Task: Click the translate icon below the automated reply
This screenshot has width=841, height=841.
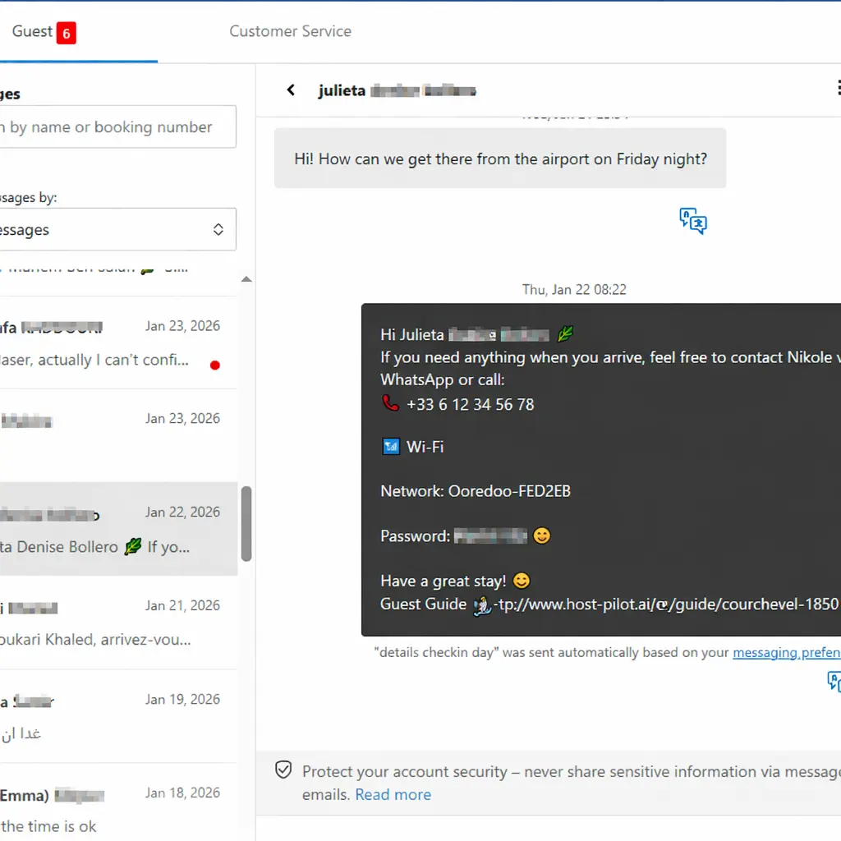Action: (x=834, y=682)
